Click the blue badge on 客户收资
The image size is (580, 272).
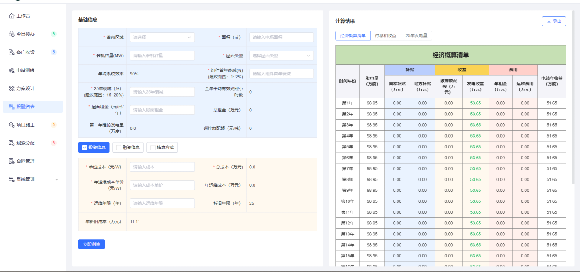(54, 52)
